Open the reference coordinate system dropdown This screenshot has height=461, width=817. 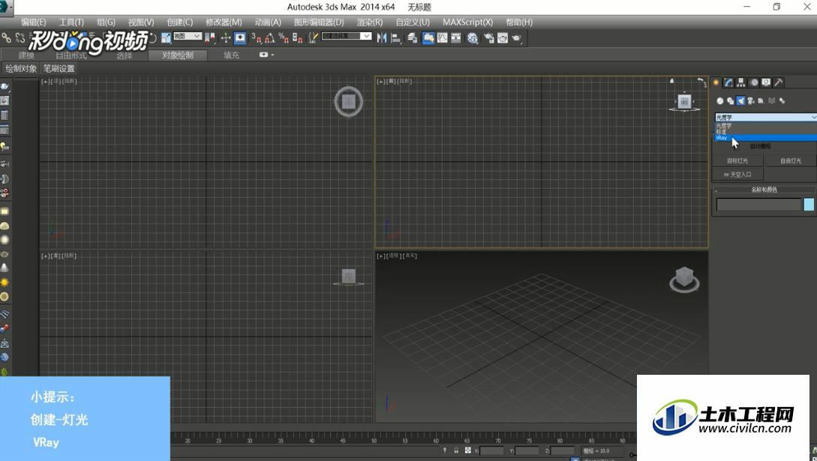tap(187, 36)
